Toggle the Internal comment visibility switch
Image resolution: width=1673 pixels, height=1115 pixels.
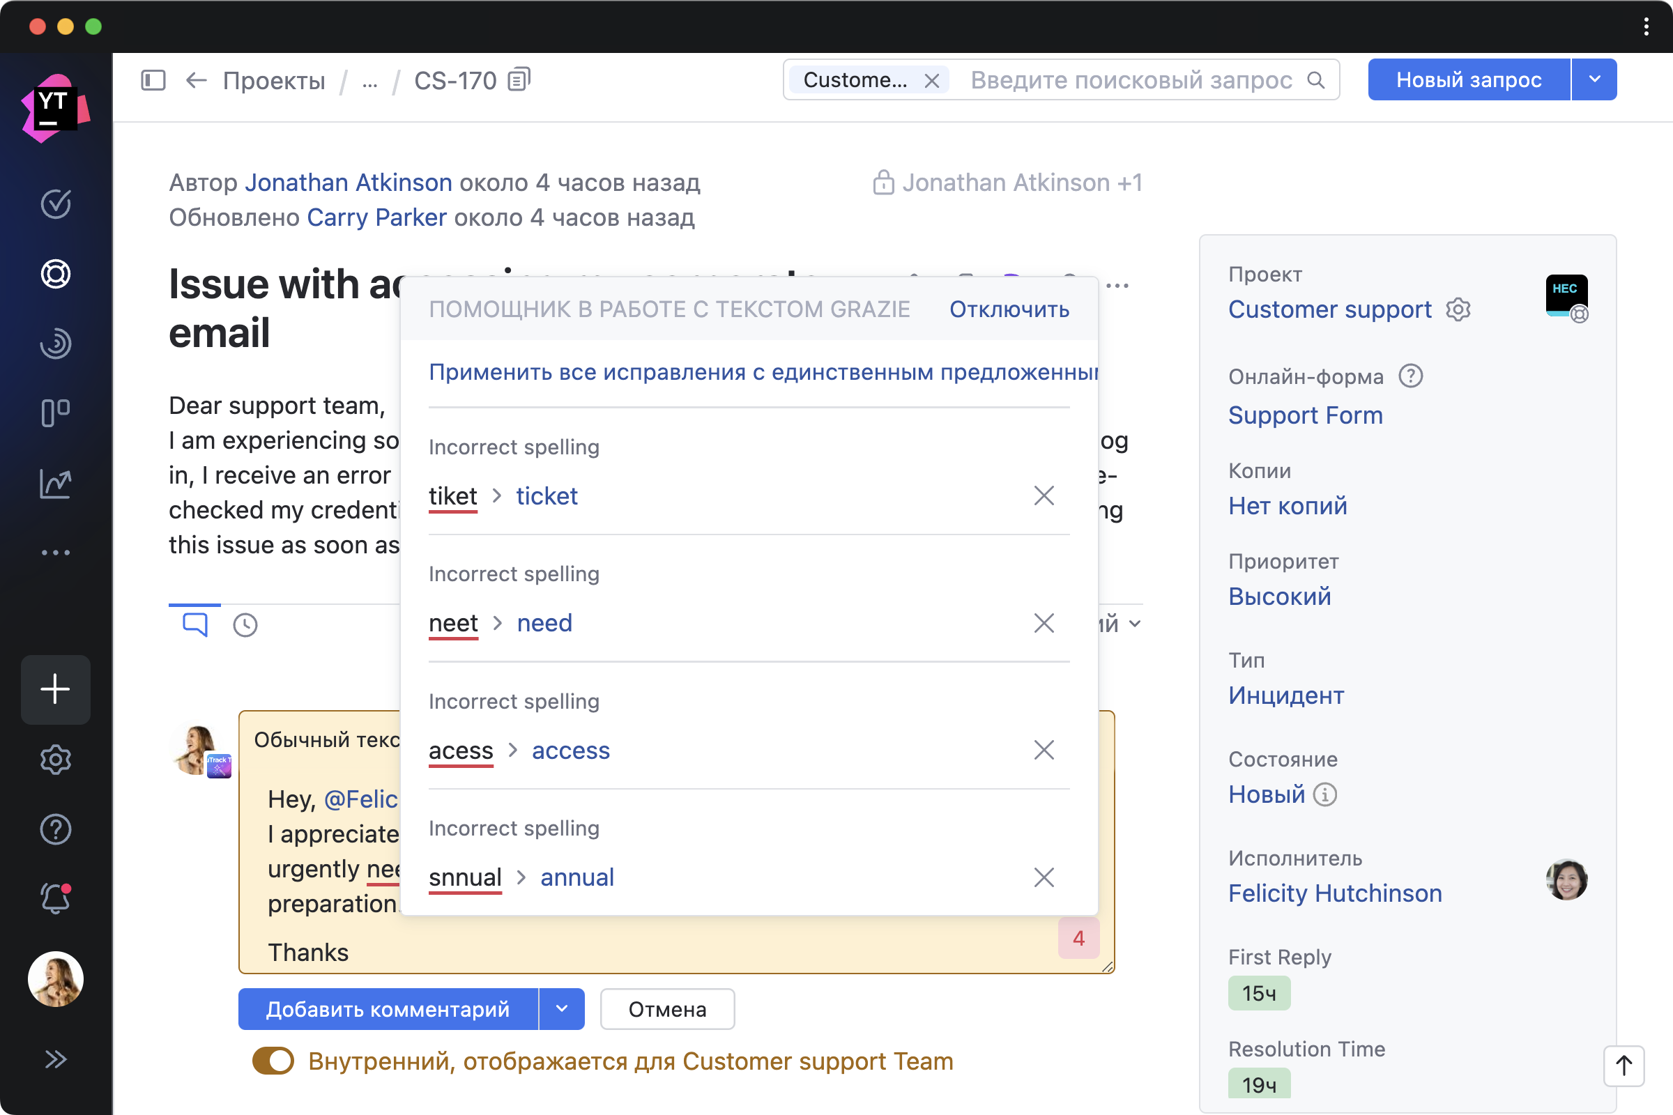coord(274,1060)
